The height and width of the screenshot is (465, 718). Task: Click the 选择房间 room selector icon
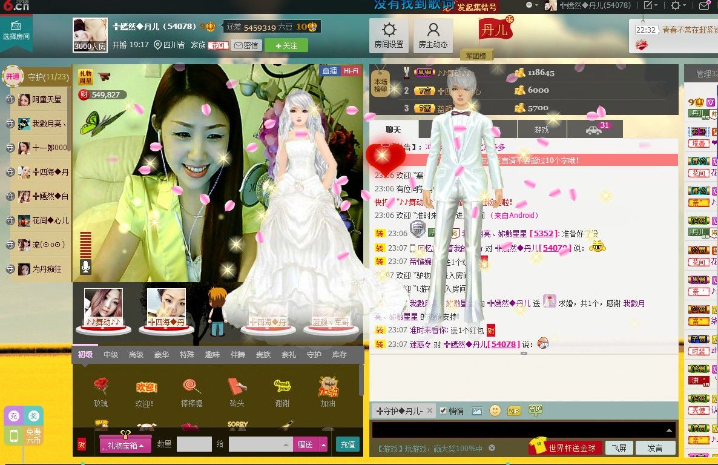(16, 31)
